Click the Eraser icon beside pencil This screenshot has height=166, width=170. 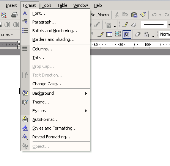click(x=134, y=25)
